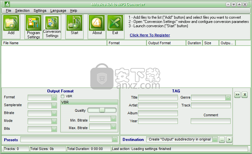This screenshot has width=252, height=154.
Task: Click the 4Musics logo in title bar
Action: 7,4
